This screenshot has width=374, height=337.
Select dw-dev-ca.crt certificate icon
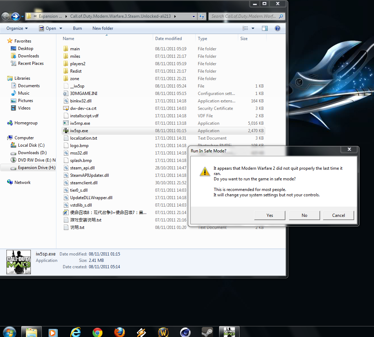point(66,108)
